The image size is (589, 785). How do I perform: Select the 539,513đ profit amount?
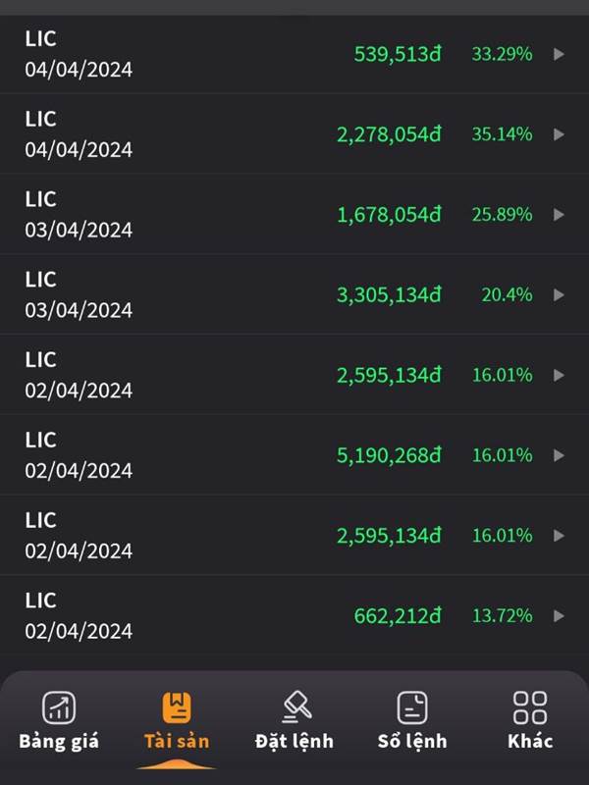tap(398, 54)
